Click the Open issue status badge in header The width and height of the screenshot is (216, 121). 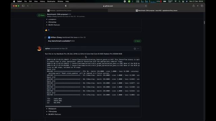click(x=41, y=15)
